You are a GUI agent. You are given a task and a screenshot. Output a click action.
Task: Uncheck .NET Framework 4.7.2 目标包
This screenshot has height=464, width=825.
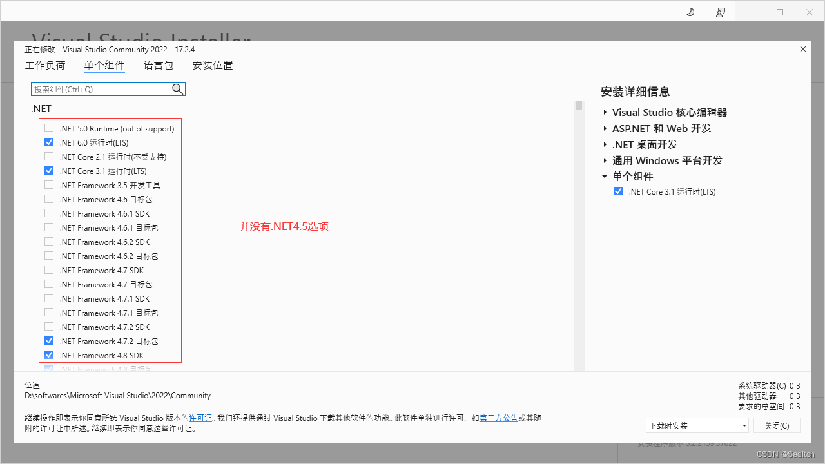(x=49, y=341)
